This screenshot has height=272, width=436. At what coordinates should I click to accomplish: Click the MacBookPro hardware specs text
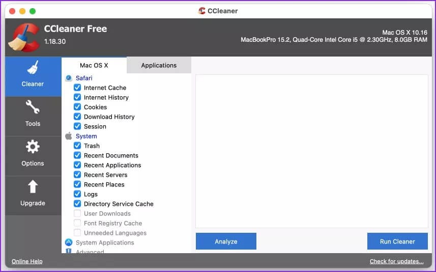click(x=334, y=40)
